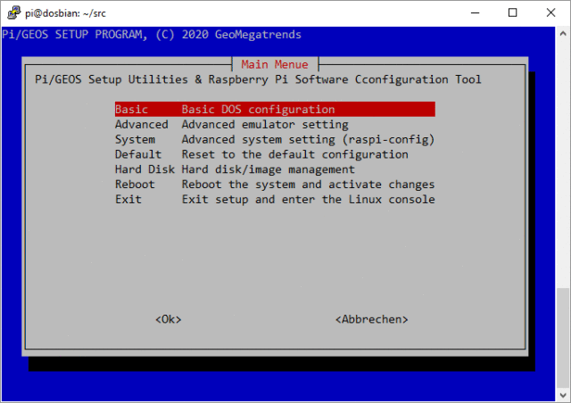The height and width of the screenshot is (403, 571).
Task: Click the scrollbar up arrow
Action: pos(563,34)
